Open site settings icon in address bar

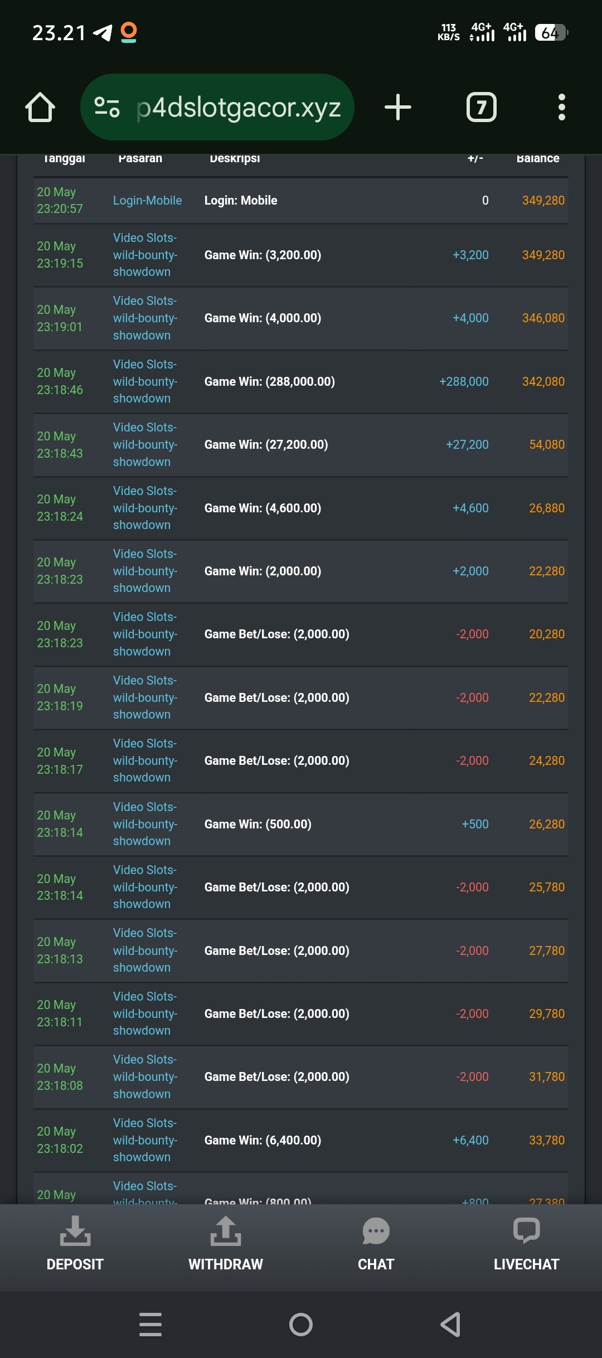[x=107, y=107]
